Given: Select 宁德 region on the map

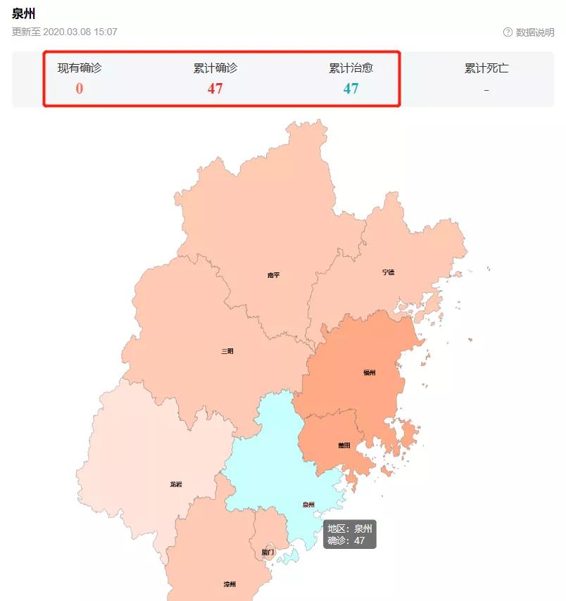Looking at the screenshot, I should [x=389, y=272].
